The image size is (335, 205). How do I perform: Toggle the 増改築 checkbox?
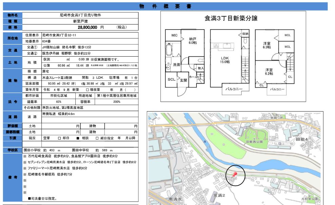[x=87, y=90]
